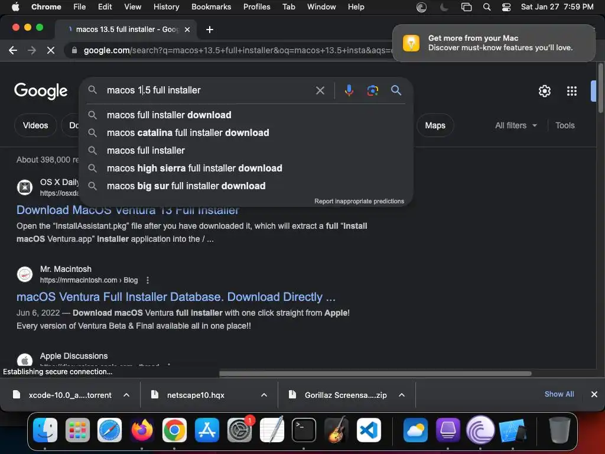Screen dimensions: 605x454
Task: Open search Tools options
Action: (x=565, y=125)
